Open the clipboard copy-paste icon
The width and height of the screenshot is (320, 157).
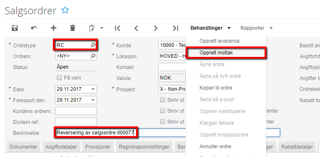(92, 28)
